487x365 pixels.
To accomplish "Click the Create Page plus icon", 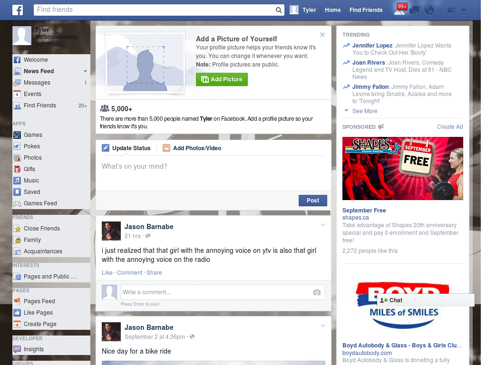I will point(17,324).
